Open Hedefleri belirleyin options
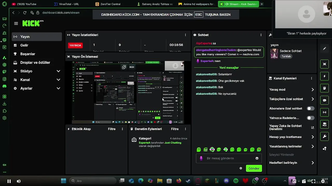This screenshot has width=332, height=186. 292,163
